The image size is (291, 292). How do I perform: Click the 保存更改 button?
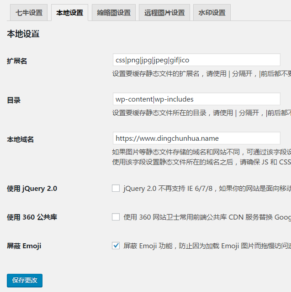coord(25,281)
